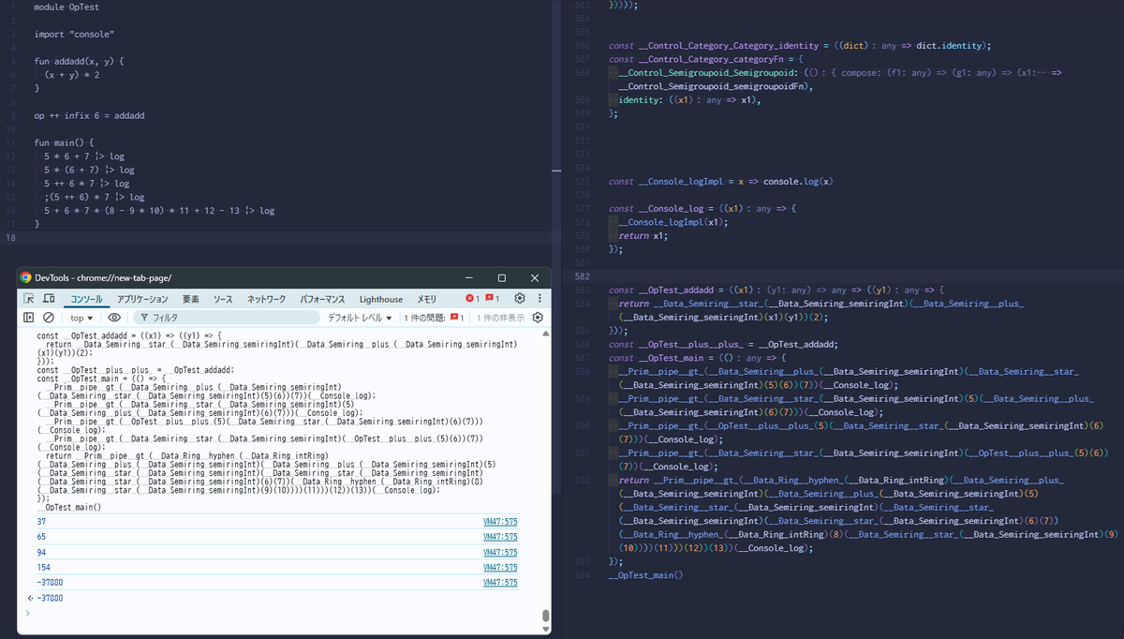The height and width of the screenshot is (639, 1124).
Task: Open the アプリケーション tab
Action: (x=142, y=299)
